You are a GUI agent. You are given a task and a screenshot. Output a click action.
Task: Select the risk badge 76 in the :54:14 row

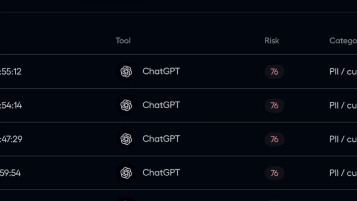274,106
